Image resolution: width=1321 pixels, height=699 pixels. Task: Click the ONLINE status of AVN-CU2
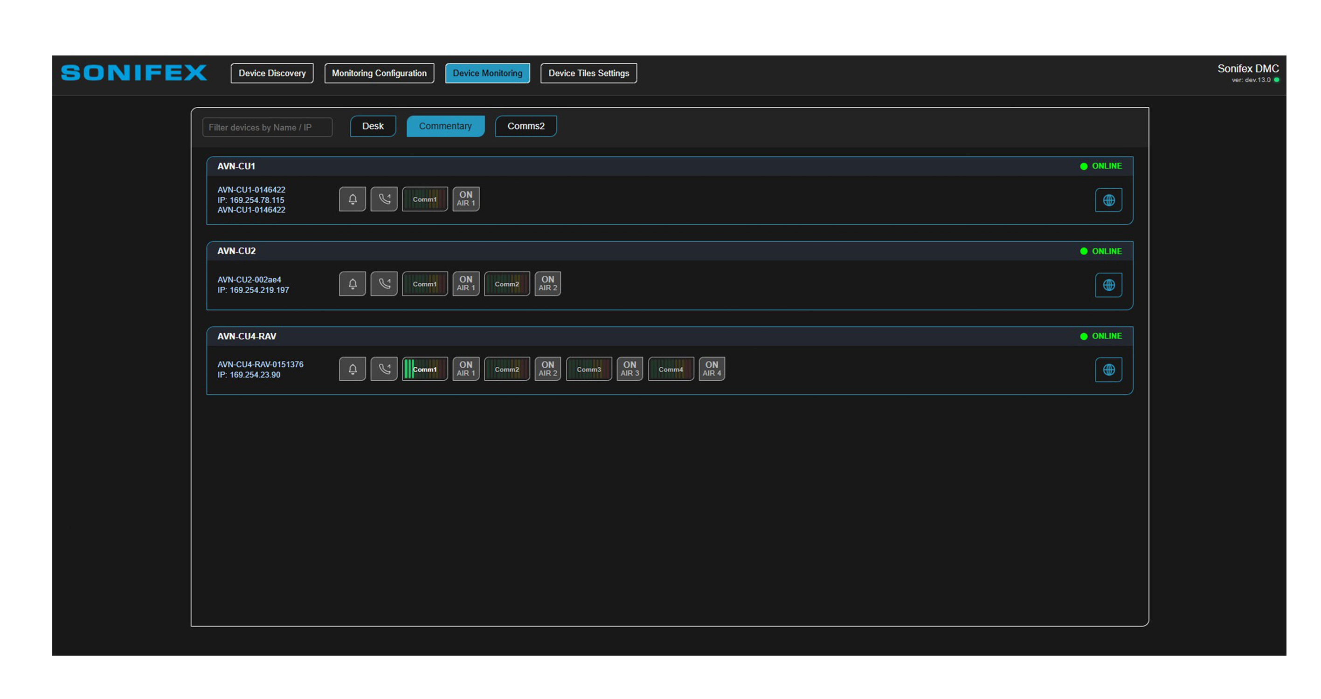(1101, 251)
